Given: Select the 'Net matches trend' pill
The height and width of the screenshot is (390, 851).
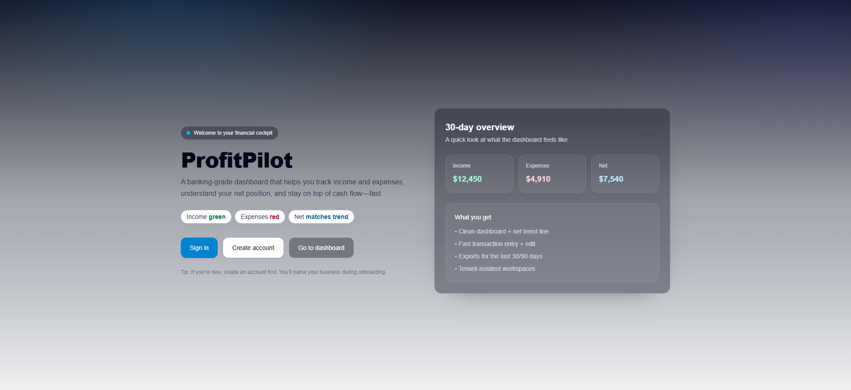Looking at the screenshot, I should pos(321,217).
